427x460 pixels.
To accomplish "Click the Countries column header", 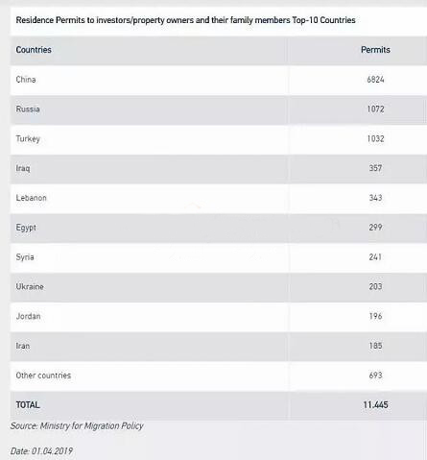I will coord(34,50).
